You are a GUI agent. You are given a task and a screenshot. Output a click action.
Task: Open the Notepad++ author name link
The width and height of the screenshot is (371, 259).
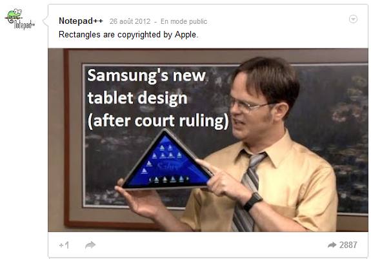coord(81,21)
